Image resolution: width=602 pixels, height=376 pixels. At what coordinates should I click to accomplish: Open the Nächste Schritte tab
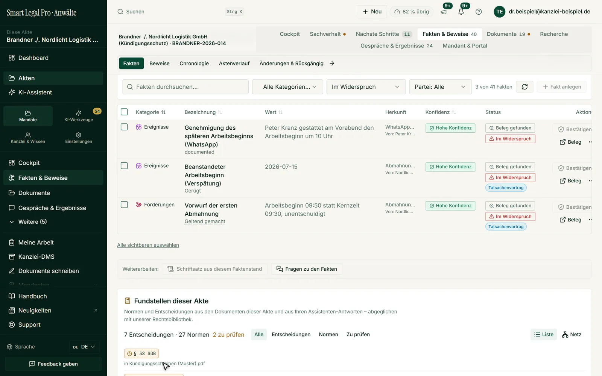384,34
